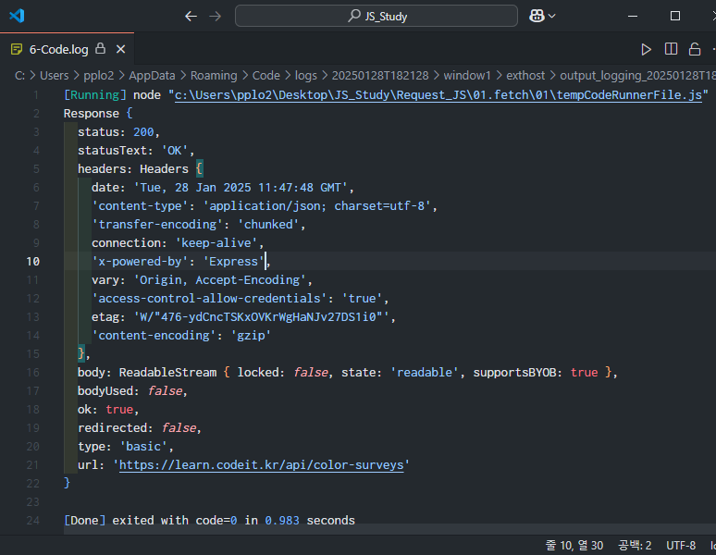This screenshot has height=555, width=716.
Task: Click 'access-control-allow-credentials' key
Action: 210,299
